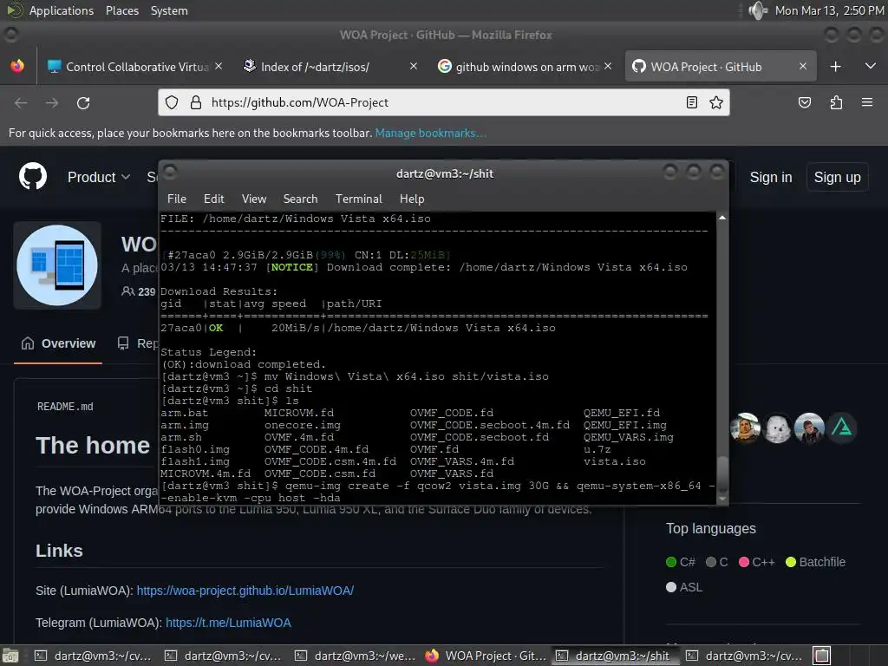Switch to dartz@vm3:~/shit taskbar window
This screenshot has height=666, width=888.
pos(617,656)
